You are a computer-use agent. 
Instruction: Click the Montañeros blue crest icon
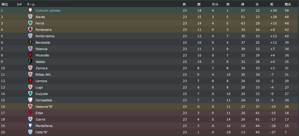(30, 126)
